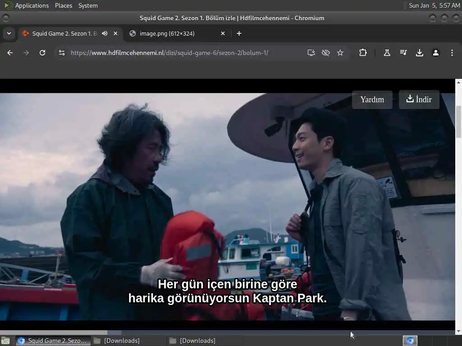The width and height of the screenshot is (462, 346).
Task: Expand the tab search dropdown arrow
Action: point(9,33)
